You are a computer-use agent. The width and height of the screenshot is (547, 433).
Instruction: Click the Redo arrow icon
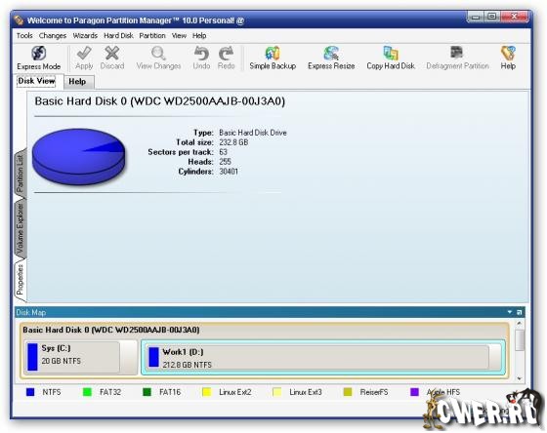pos(226,54)
